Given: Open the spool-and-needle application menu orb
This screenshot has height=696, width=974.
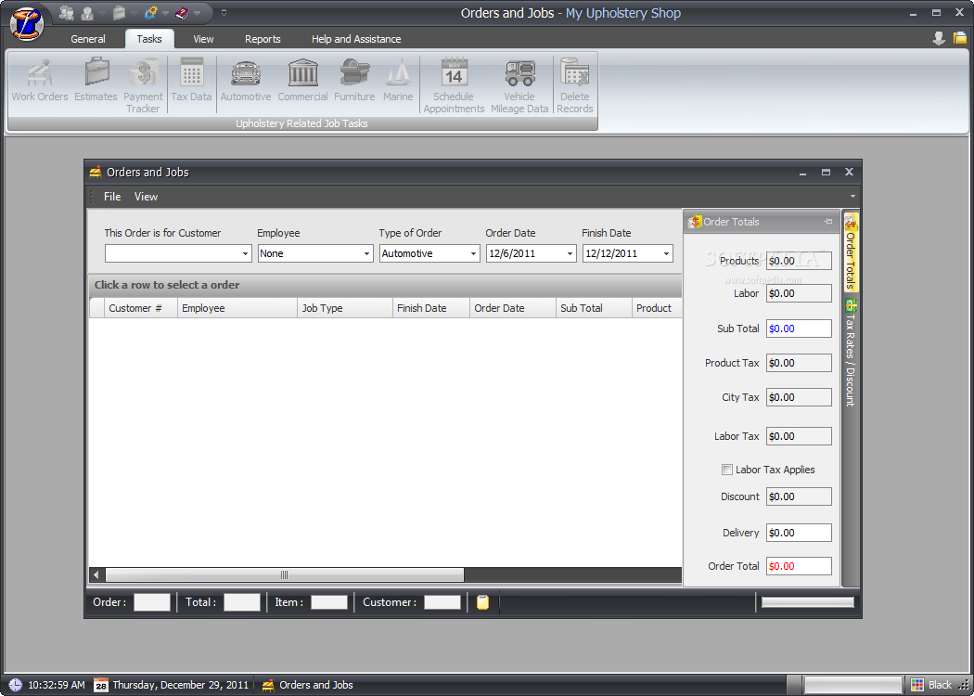Looking at the screenshot, I should pos(27,22).
